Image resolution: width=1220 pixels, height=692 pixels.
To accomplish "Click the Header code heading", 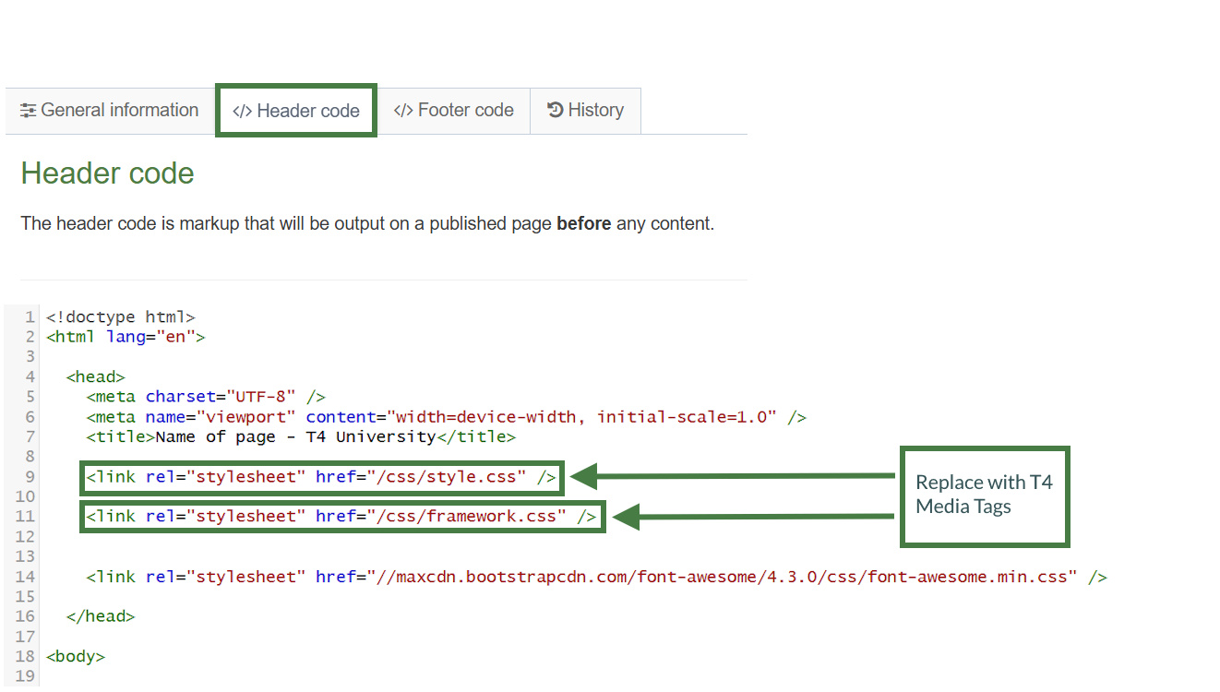I will pyautogui.click(x=107, y=173).
